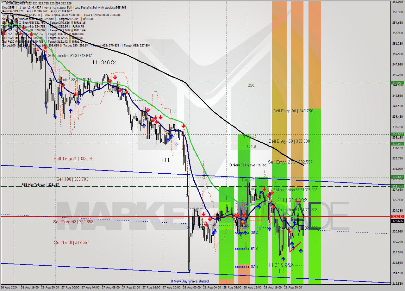
Task: Select the 'correction 87.5' blue label
Action: 246,267
